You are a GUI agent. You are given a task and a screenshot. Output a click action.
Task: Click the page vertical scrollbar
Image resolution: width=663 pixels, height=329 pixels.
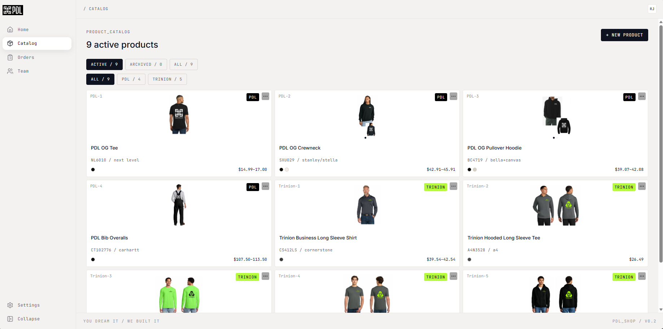(x=661, y=144)
